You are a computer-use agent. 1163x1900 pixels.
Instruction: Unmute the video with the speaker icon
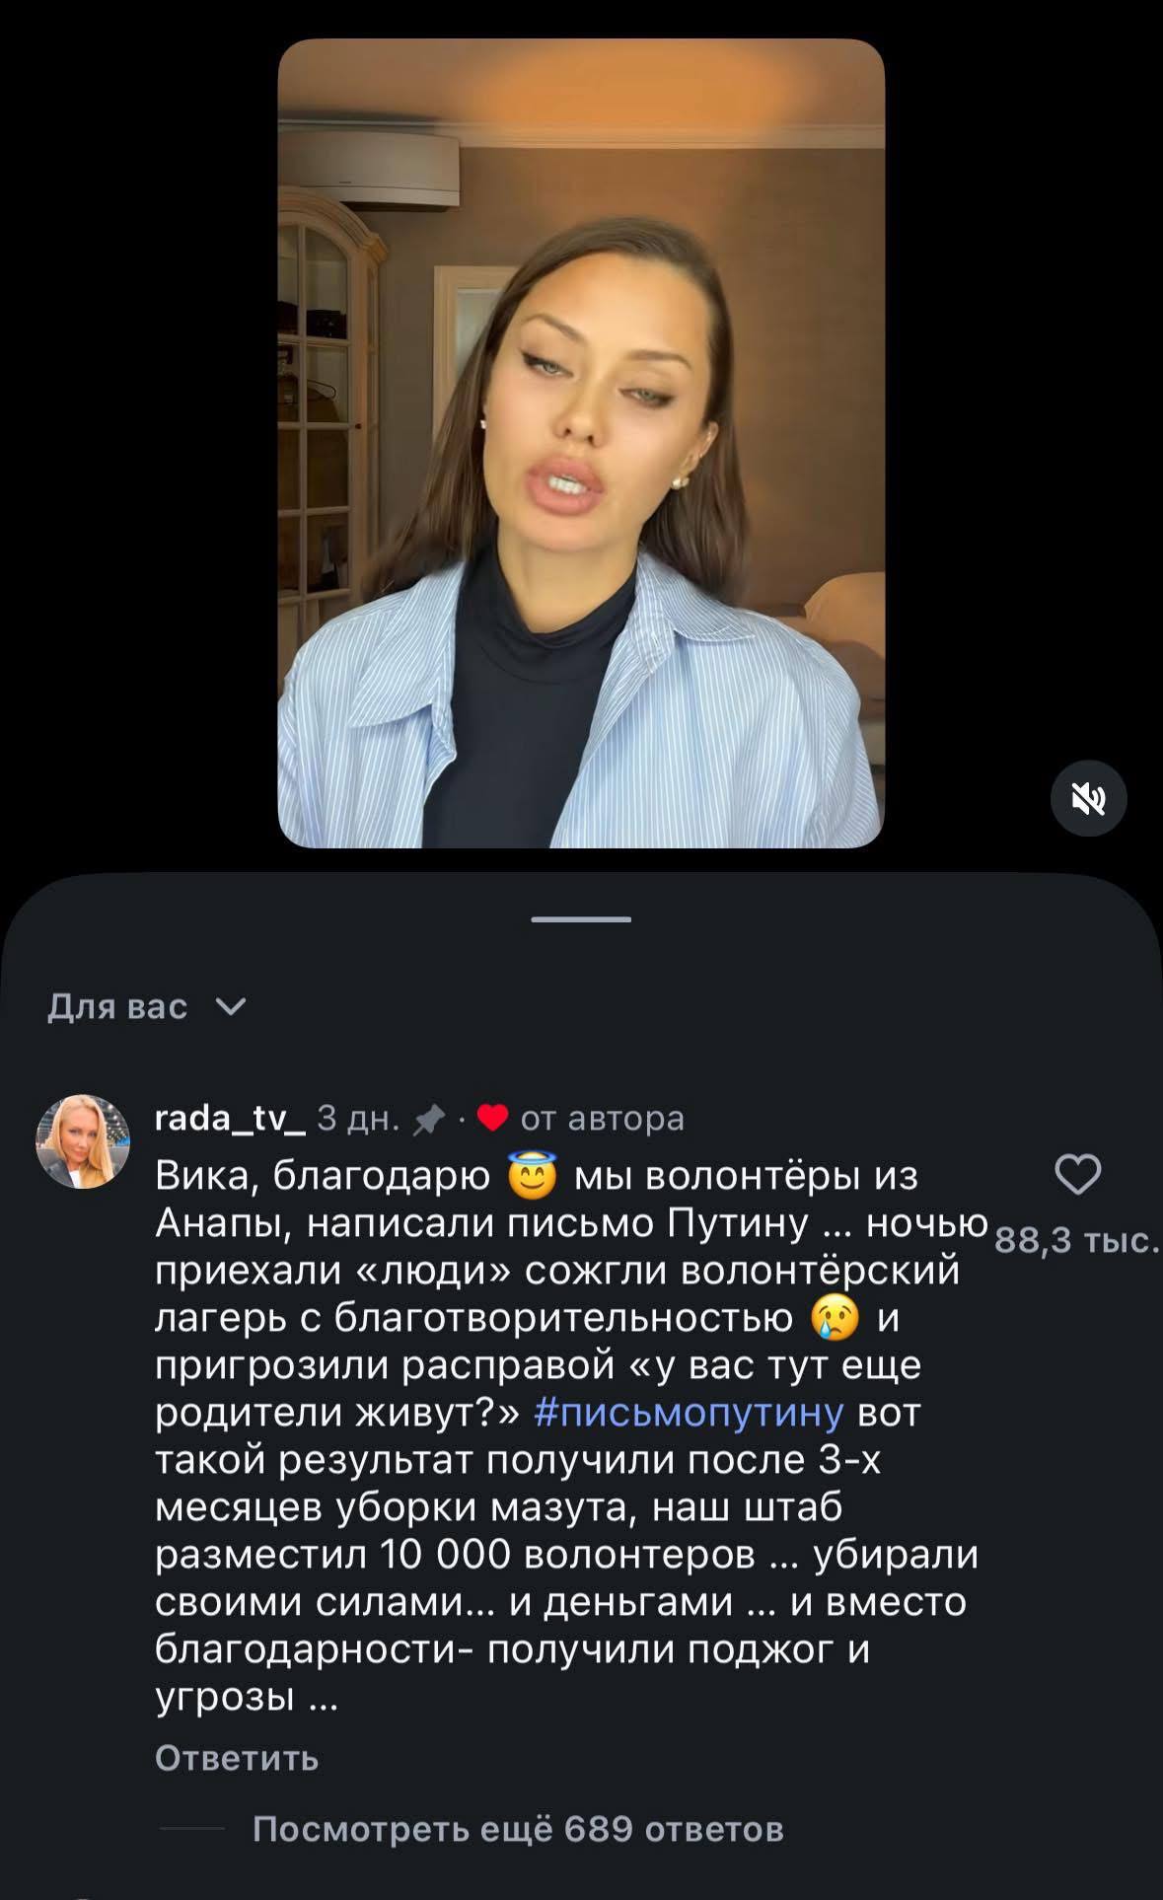point(1088,799)
